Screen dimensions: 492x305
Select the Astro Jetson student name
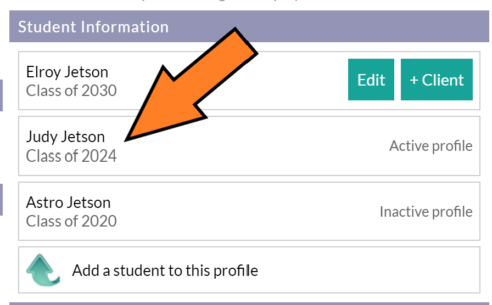69,202
